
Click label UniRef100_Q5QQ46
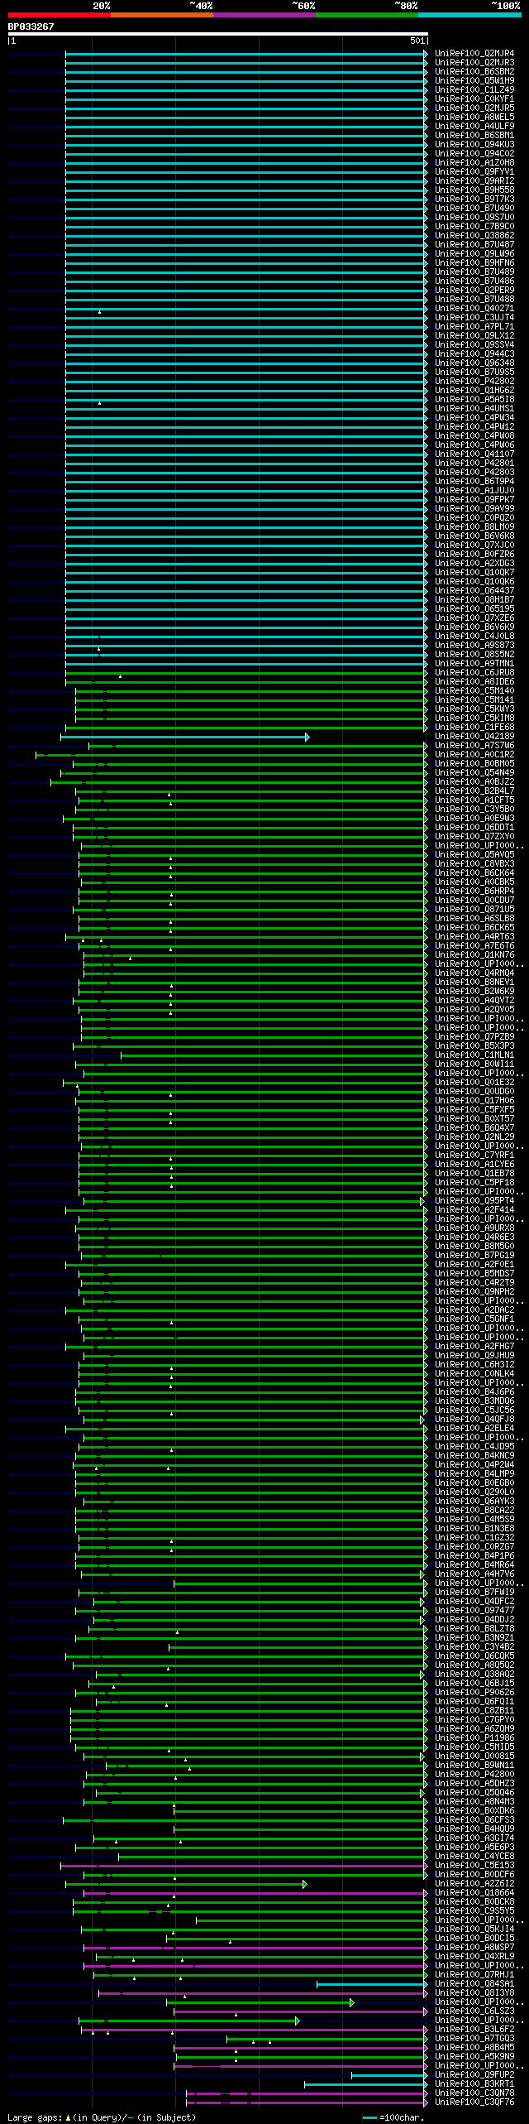[474, 1793]
